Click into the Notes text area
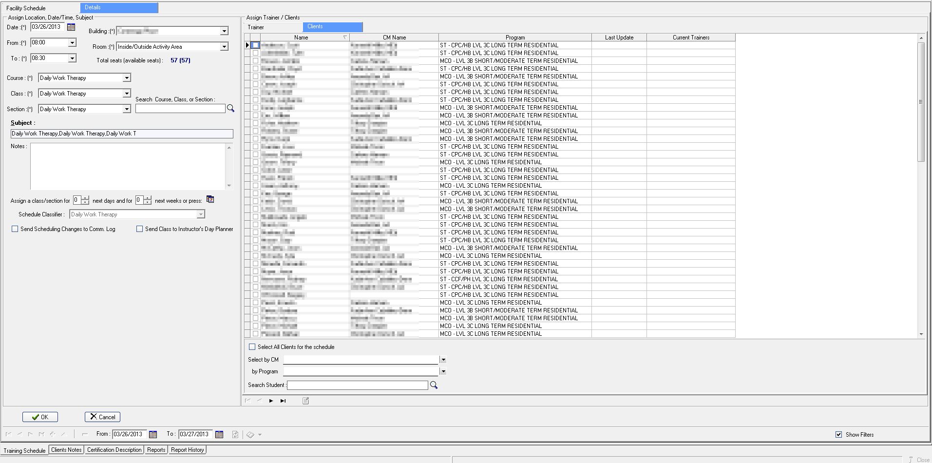 pyautogui.click(x=128, y=166)
